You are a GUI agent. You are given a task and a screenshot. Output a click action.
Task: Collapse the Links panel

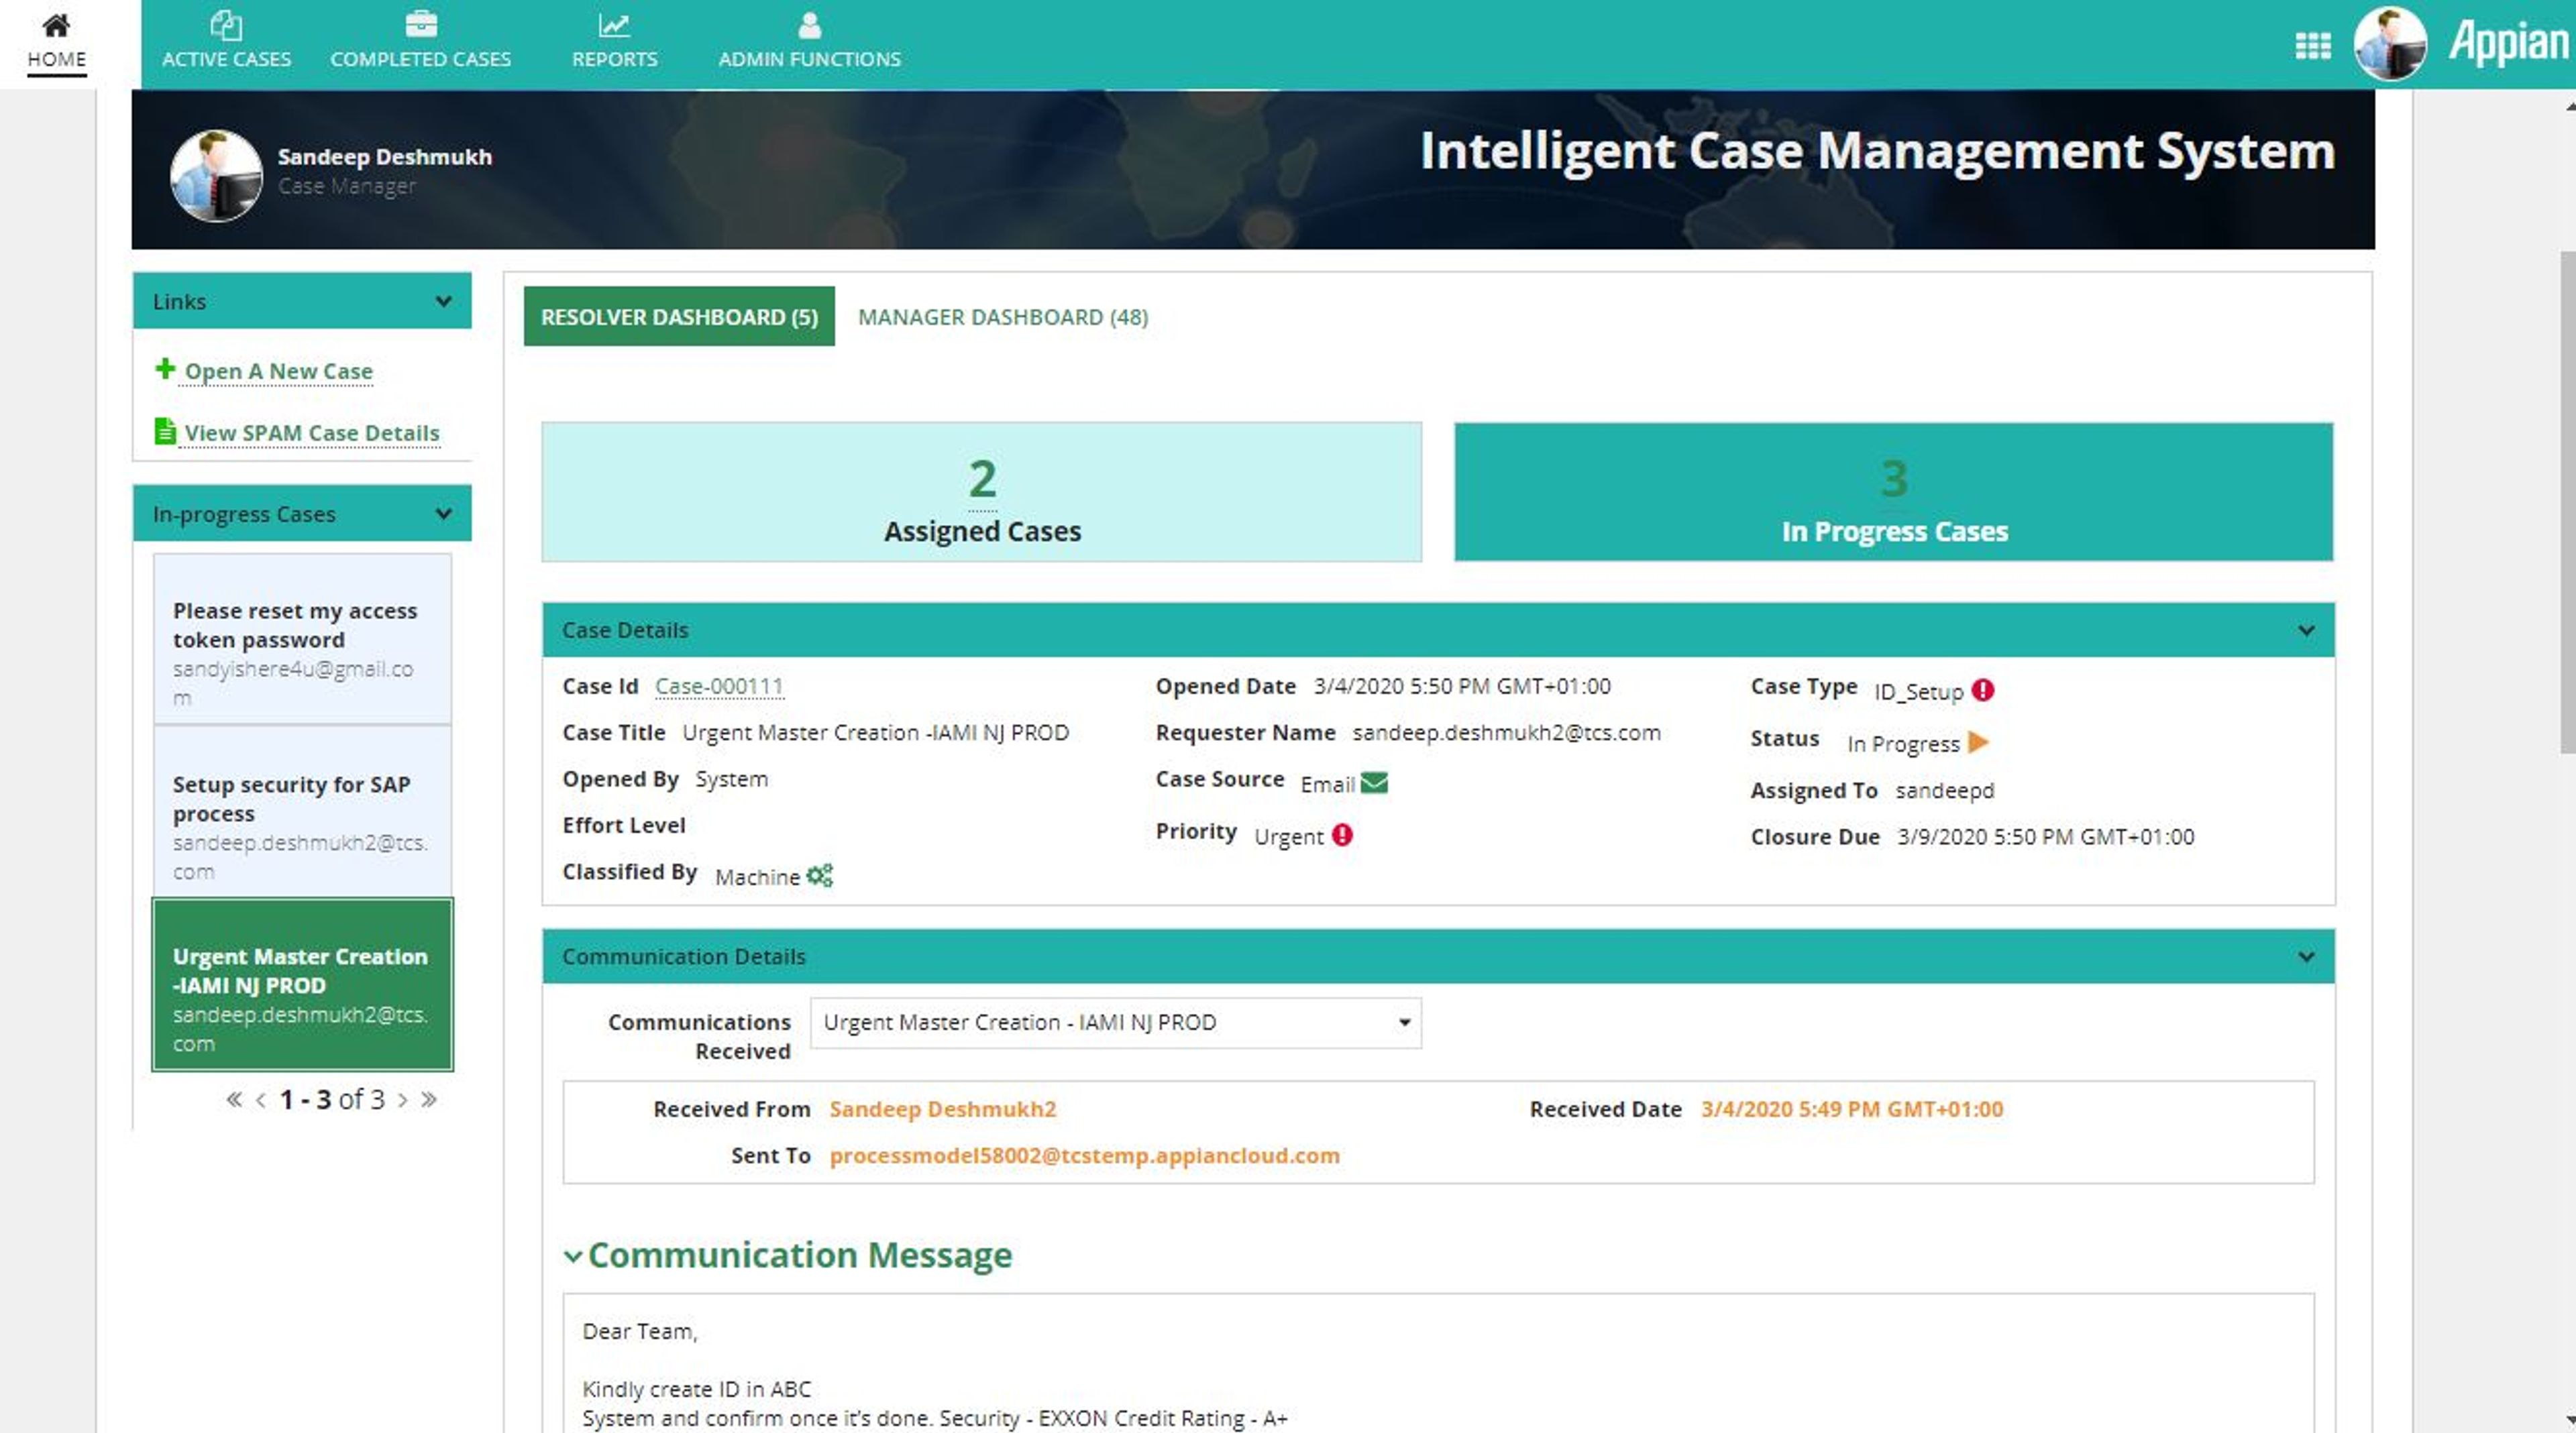(x=443, y=301)
